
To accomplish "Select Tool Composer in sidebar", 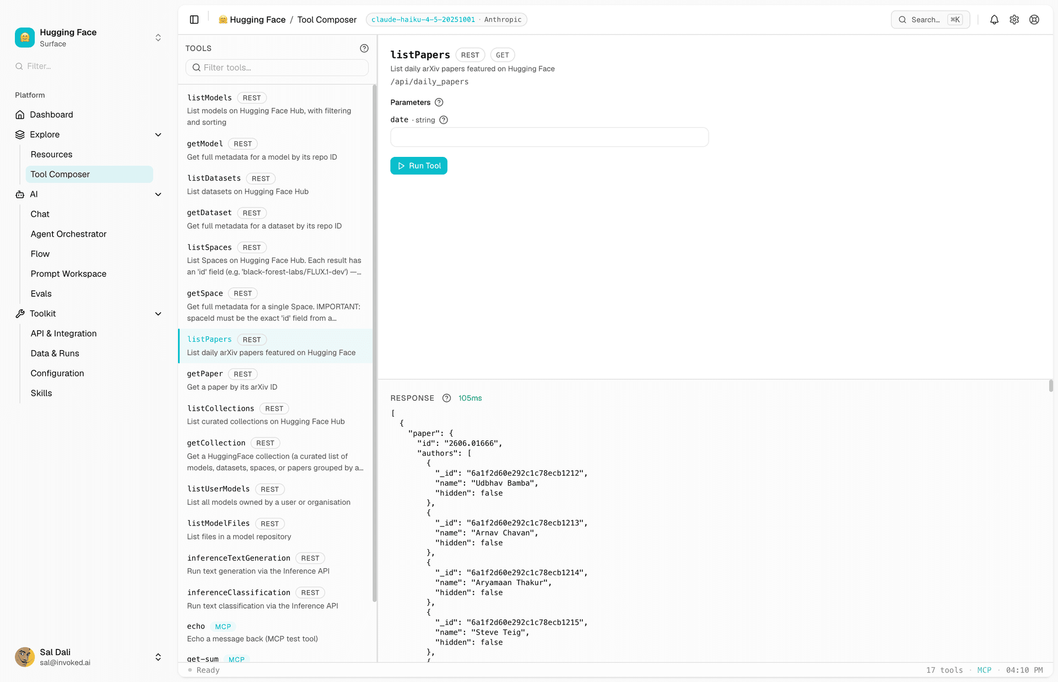I will click(89, 174).
